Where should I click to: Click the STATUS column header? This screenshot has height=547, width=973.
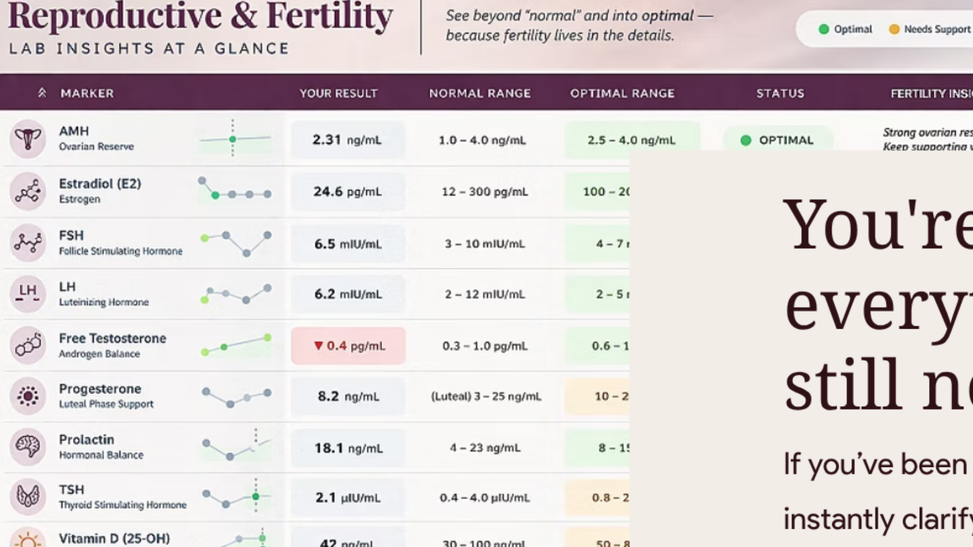coord(780,93)
